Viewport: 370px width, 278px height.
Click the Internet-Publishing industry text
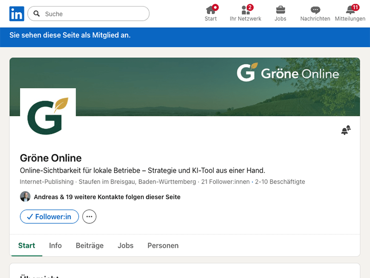coord(47,182)
